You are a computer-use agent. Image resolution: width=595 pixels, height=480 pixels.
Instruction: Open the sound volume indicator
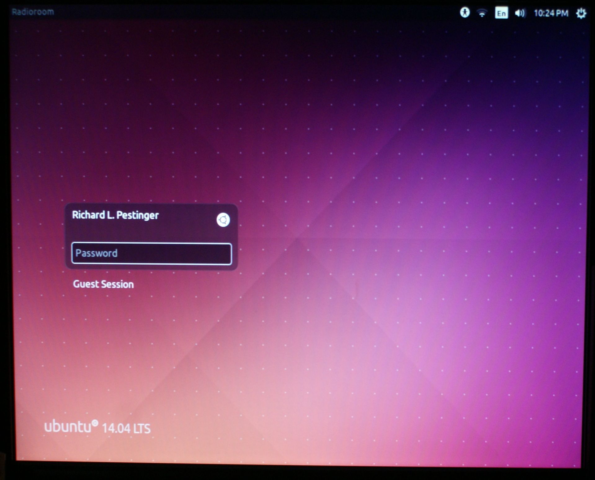[x=520, y=13]
